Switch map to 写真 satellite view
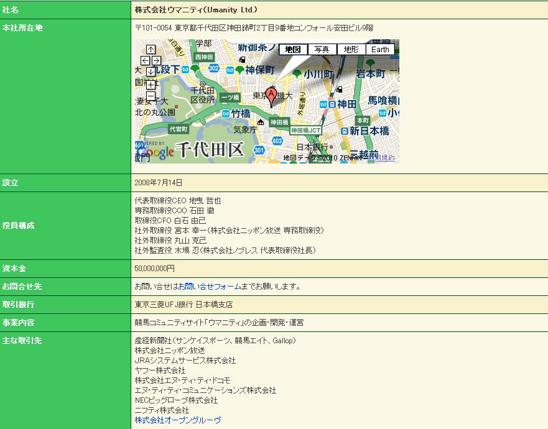This screenshot has width=548, height=429. (322, 50)
